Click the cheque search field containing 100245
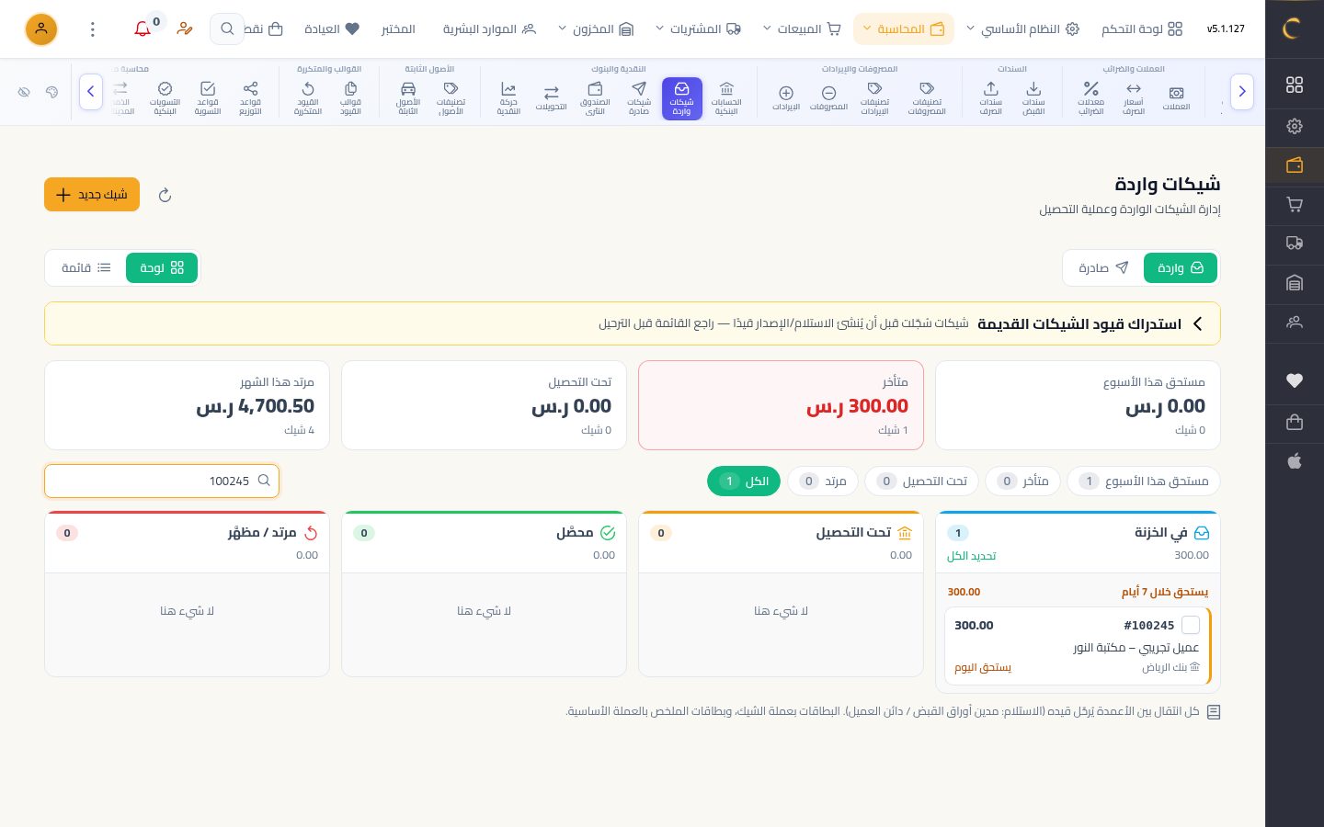This screenshot has height=827, width=1324. click(x=162, y=481)
